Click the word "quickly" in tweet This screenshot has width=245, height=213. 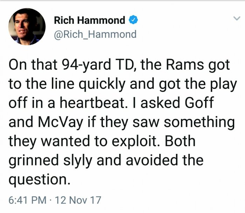click(x=102, y=84)
